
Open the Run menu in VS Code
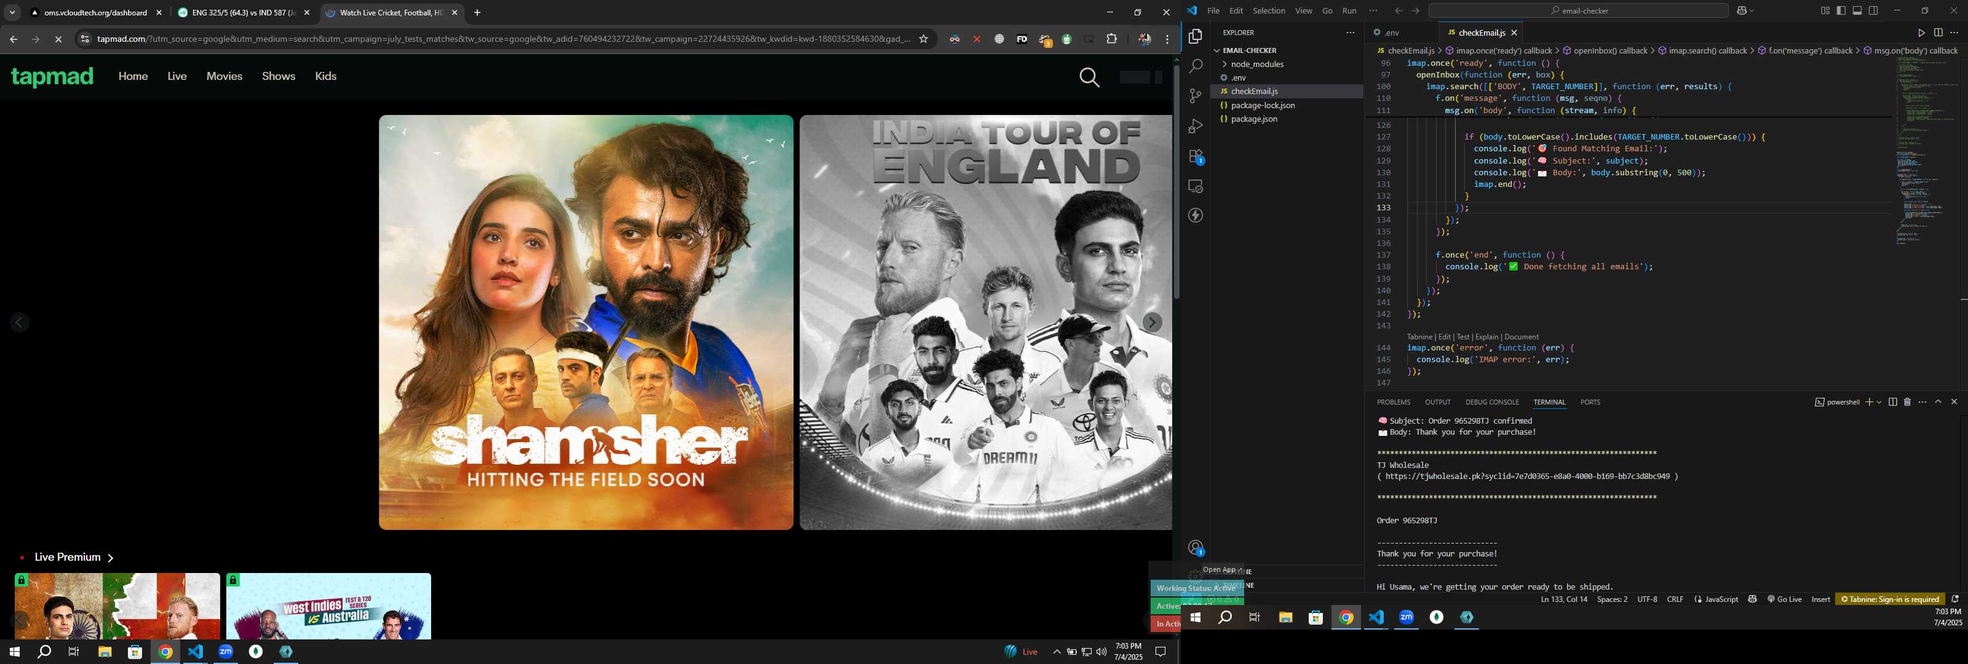coord(1349,10)
